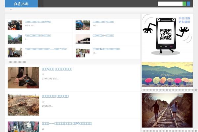This screenshot has height=132, width=198.
Task: Open the headline that starts with 5
Action: pos(38,36)
